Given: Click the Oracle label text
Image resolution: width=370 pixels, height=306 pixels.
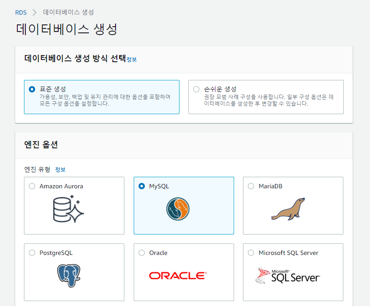Looking at the screenshot, I should pos(158,253).
